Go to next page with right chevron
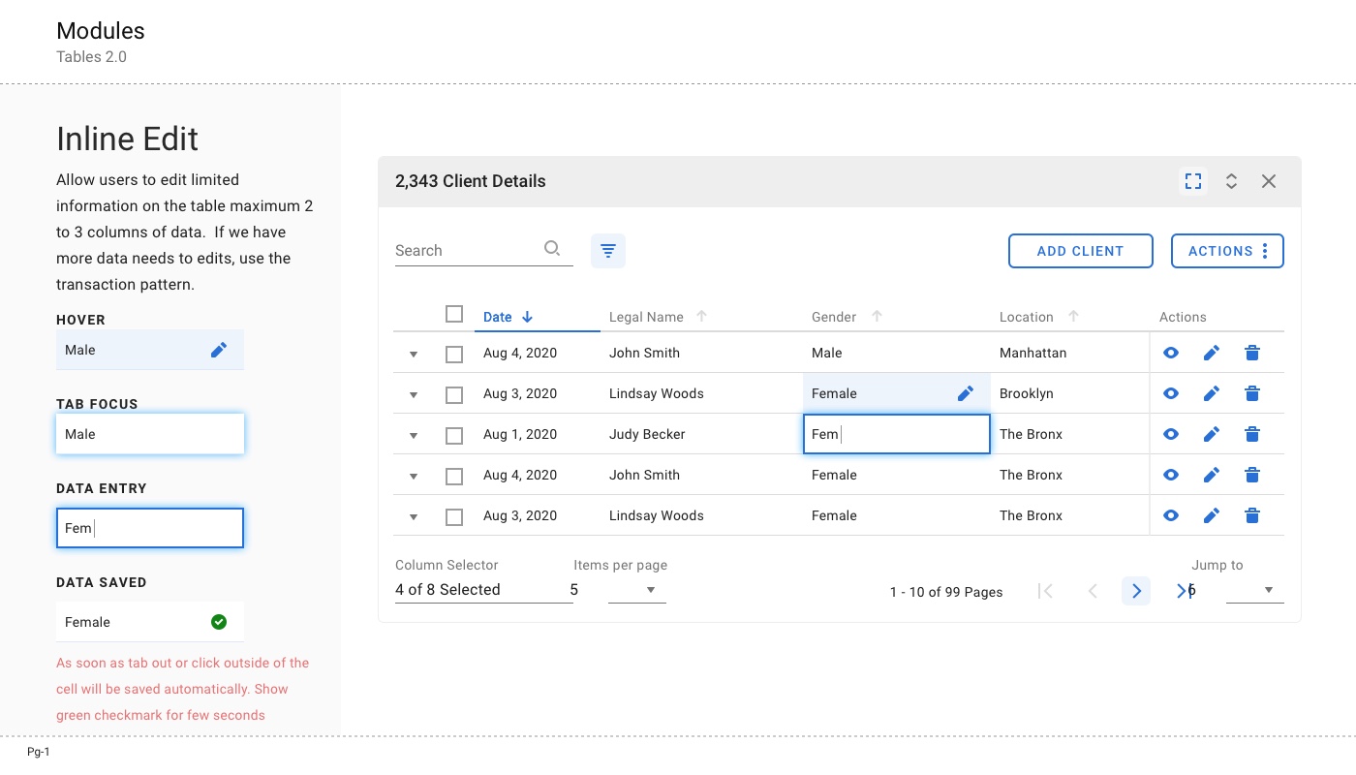The image size is (1356, 775). (x=1136, y=591)
